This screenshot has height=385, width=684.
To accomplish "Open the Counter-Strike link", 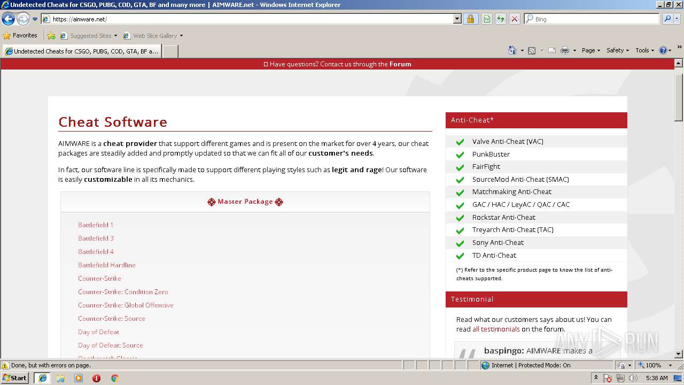I will 99,279.
